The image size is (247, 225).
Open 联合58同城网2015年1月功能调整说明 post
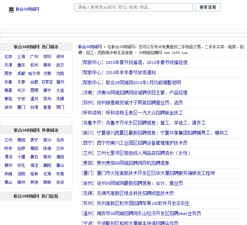pyautogui.click(x=143, y=83)
